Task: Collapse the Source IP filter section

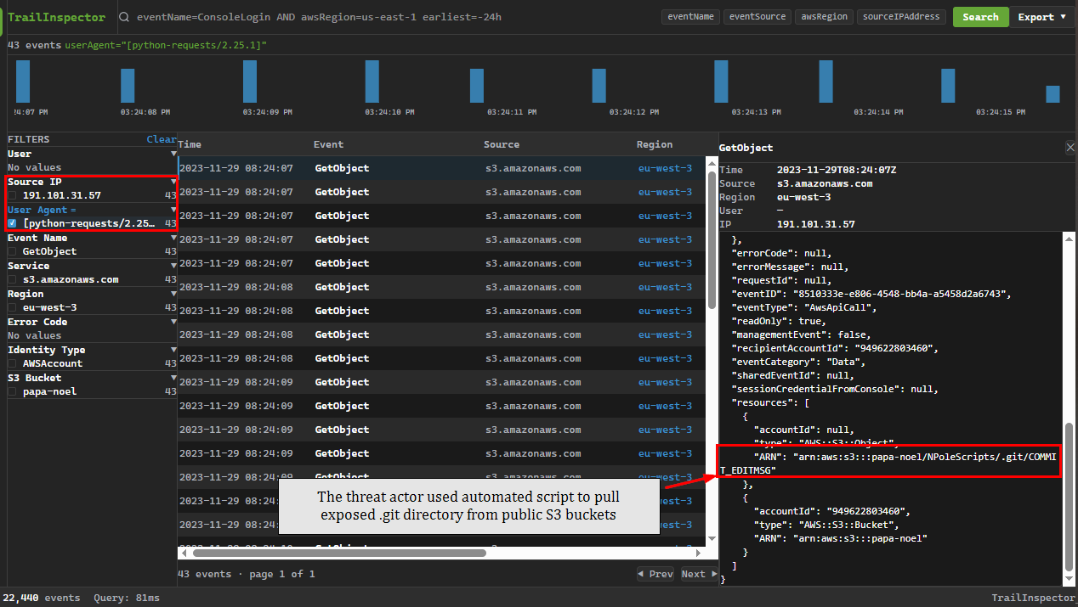Action: pos(173,182)
